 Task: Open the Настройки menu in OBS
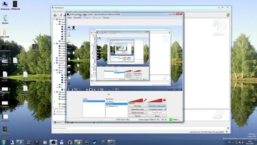point(78,18)
